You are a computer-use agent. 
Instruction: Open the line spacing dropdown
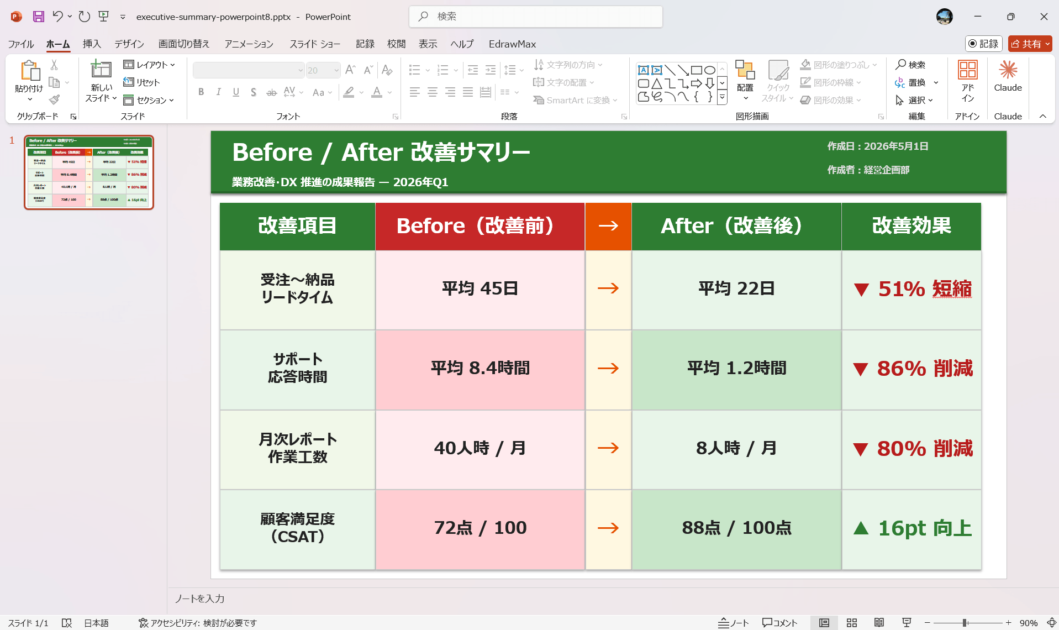514,70
